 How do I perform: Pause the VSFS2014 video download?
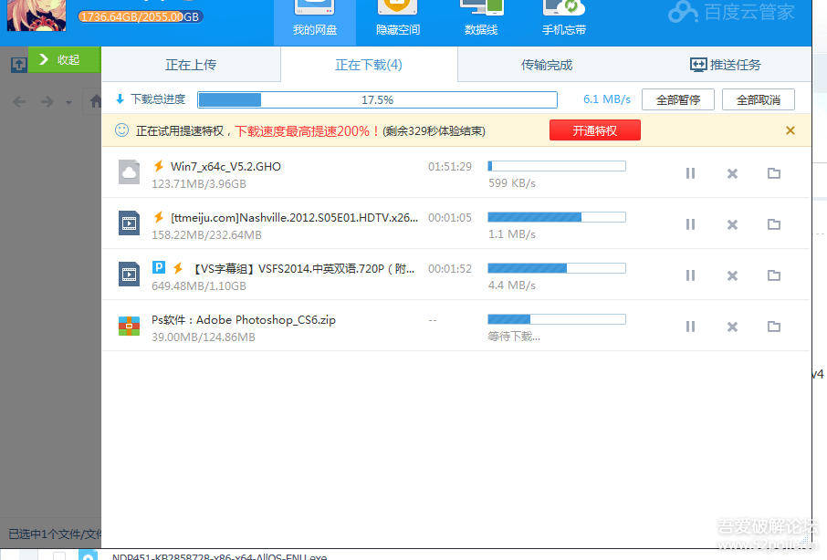(690, 275)
